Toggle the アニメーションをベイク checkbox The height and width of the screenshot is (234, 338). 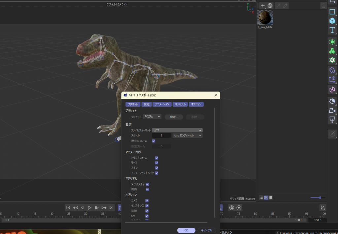coord(157,173)
